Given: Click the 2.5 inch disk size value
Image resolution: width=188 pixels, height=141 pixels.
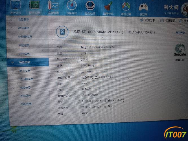Looking at the screenshot, I should click(85, 60).
